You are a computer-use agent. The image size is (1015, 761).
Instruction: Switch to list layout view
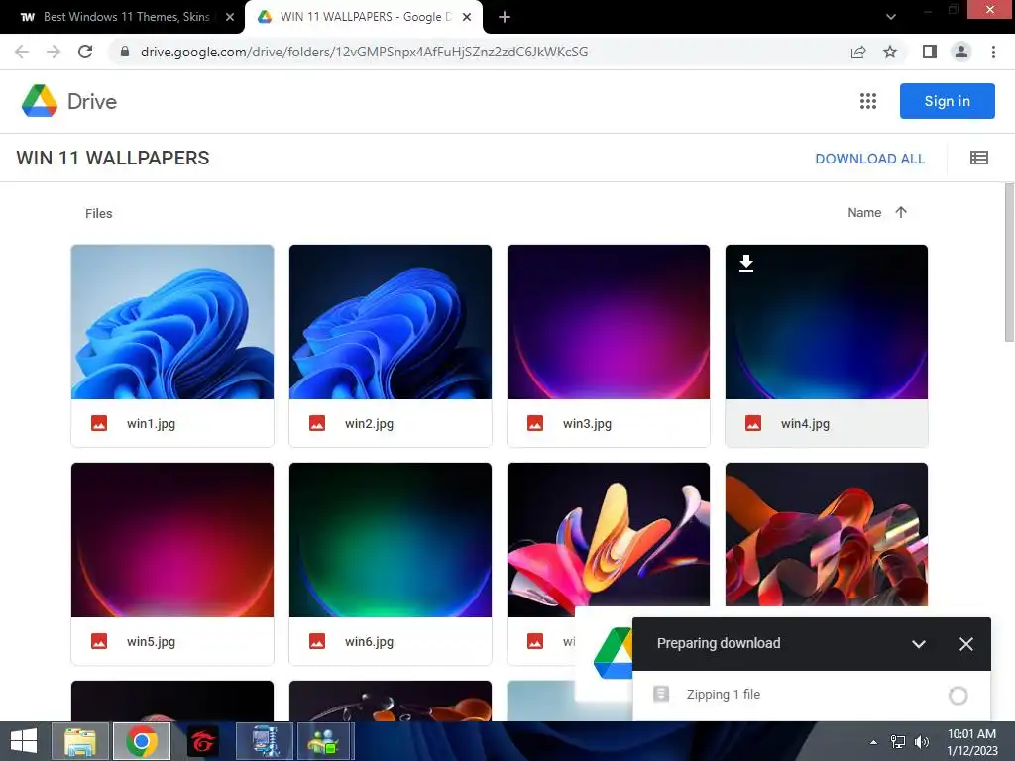(978, 158)
